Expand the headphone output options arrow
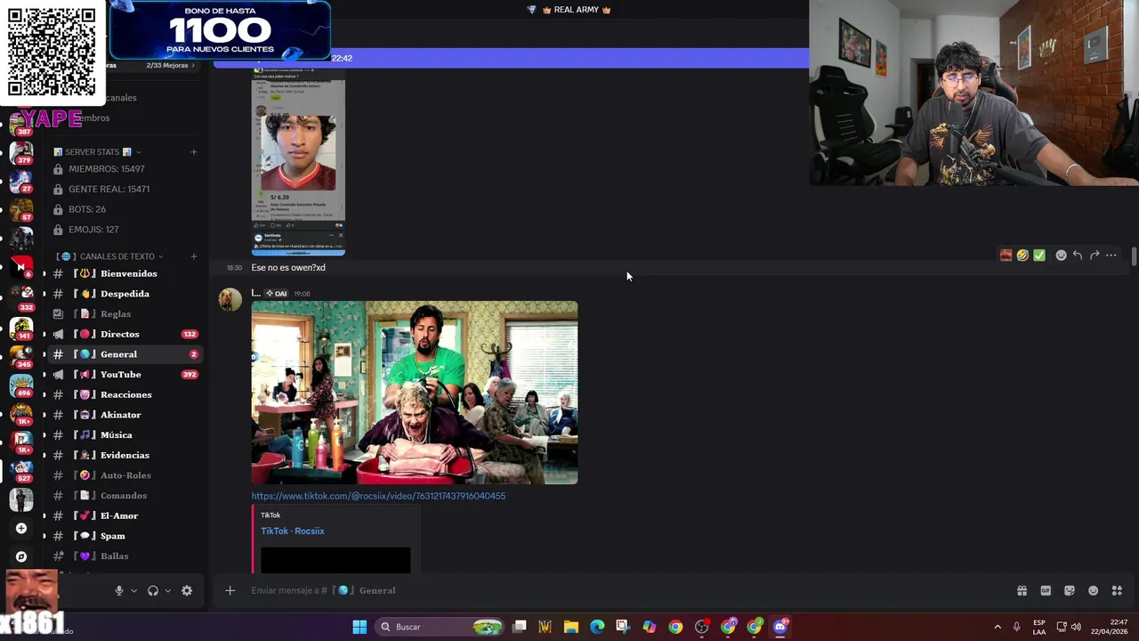Image resolution: width=1139 pixels, height=641 pixels. pyautogui.click(x=167, y=590)
